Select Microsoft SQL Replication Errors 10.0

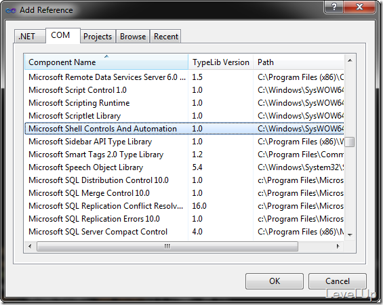[x=184, y=219]
